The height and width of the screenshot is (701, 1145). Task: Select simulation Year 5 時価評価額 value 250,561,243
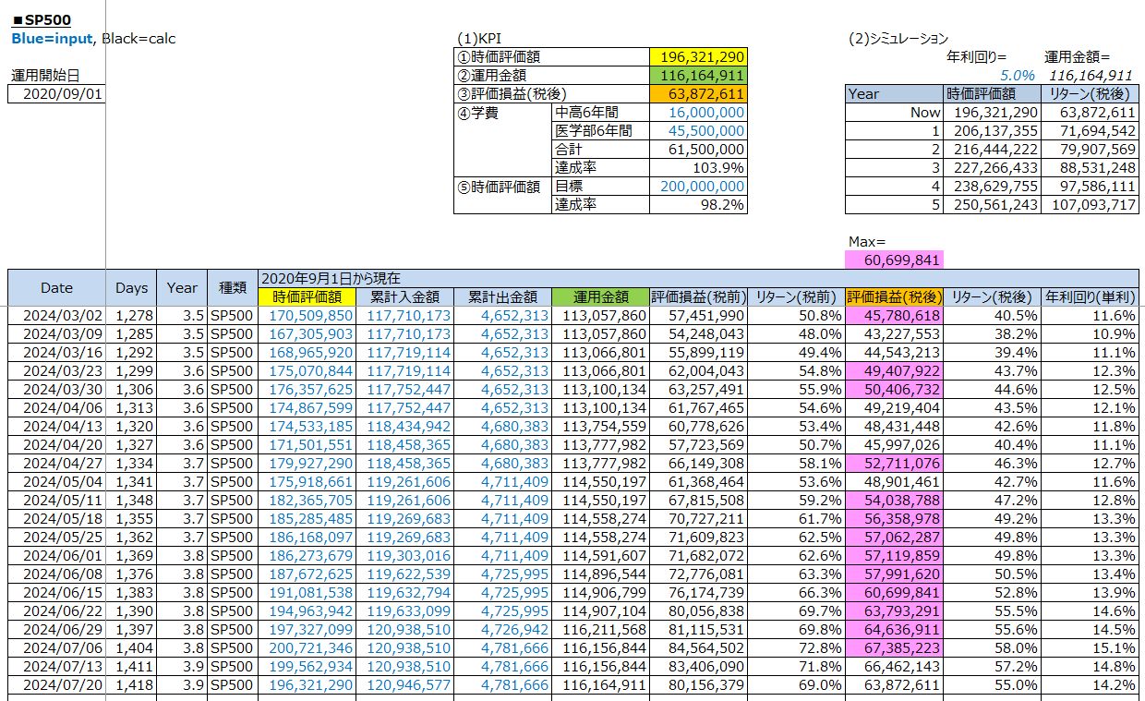coord(992,204)
